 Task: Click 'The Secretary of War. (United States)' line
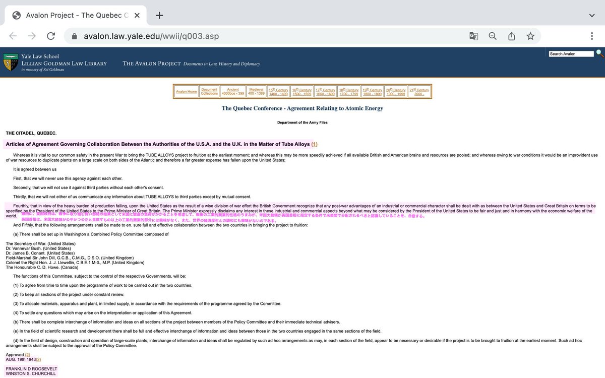pyautogui.click(x=40, y=244)
